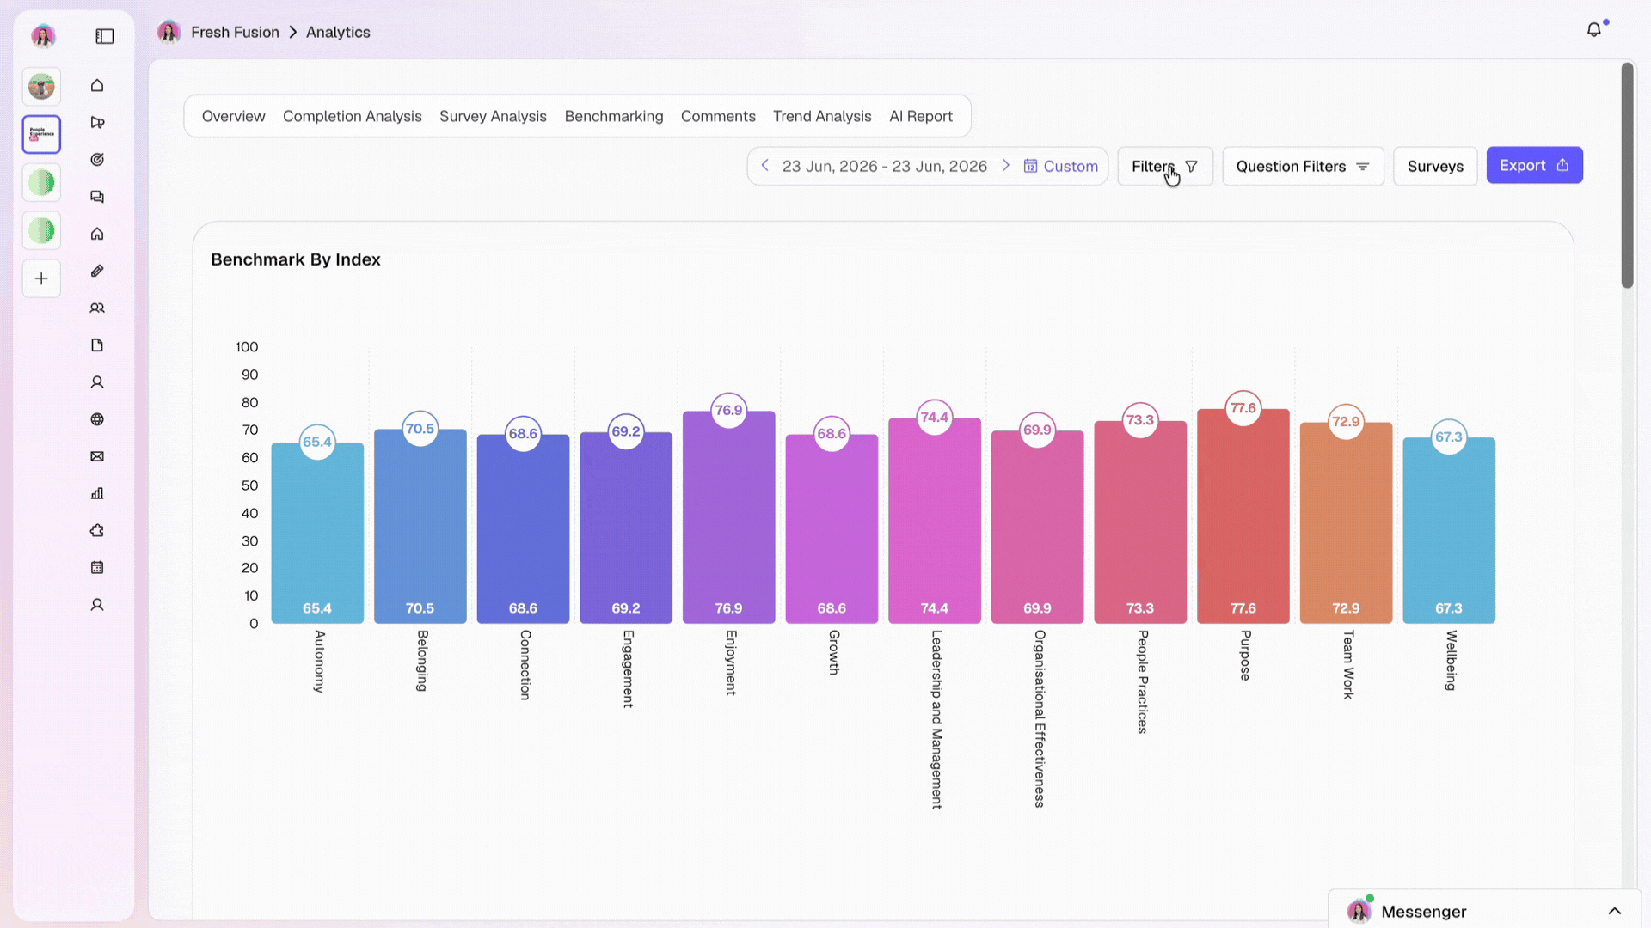Viewport: 1651px width, 928px height.
Task: Open the document file sidebar icon
Action: point(97,345)
